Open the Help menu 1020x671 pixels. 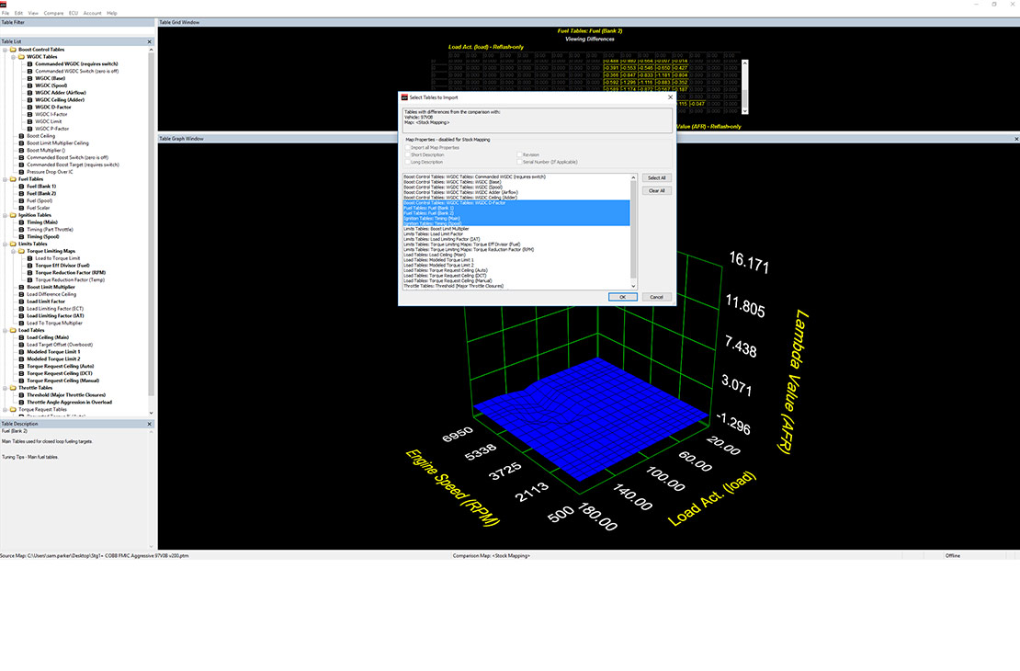click(x=112, y=13)
